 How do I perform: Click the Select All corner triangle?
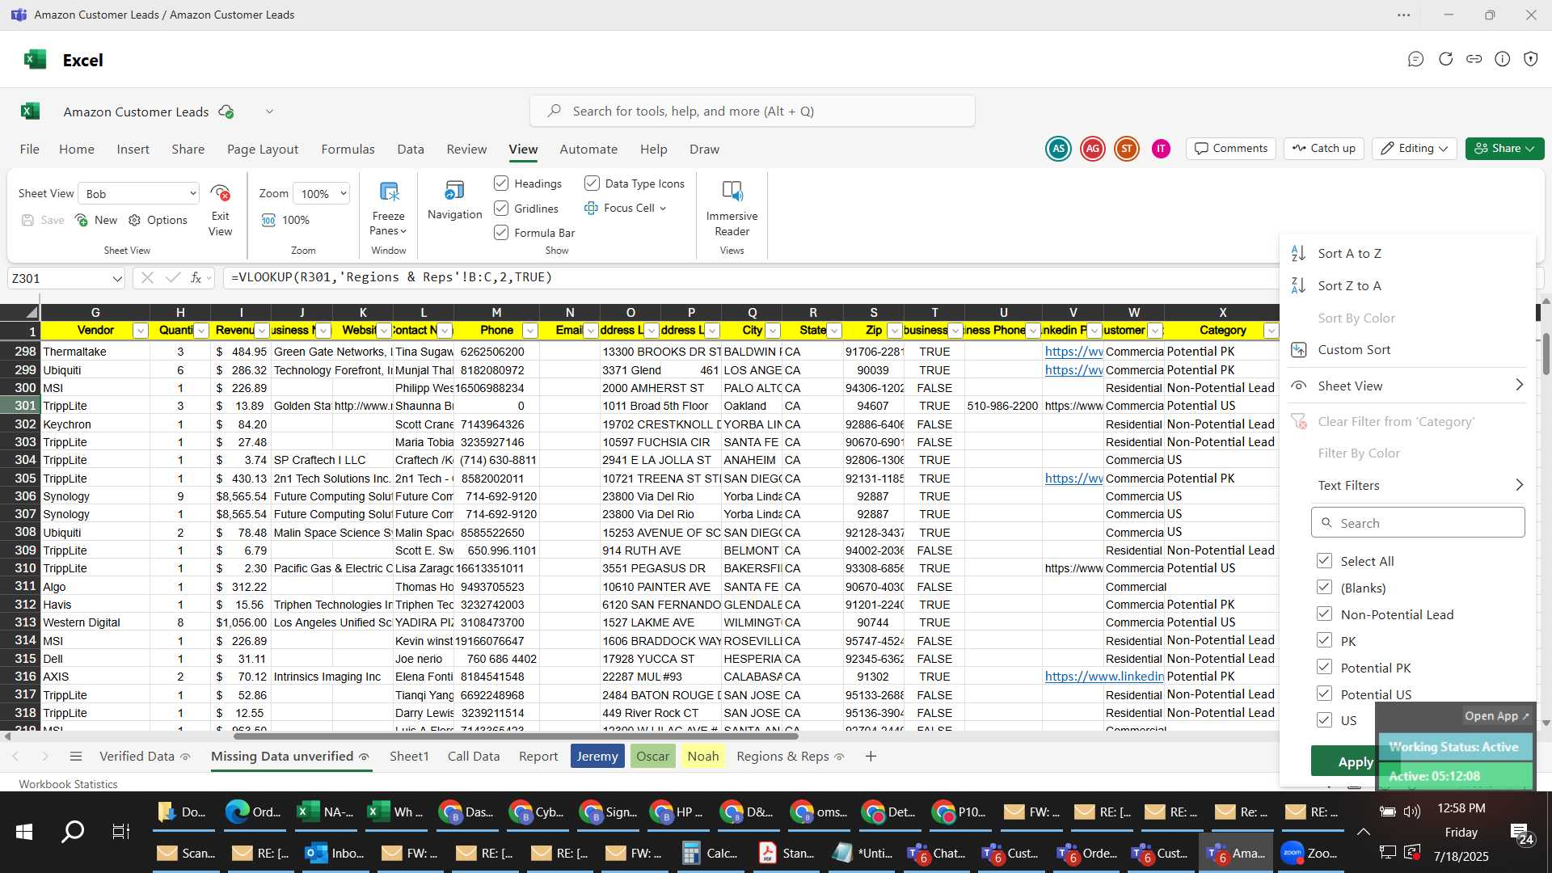pyautogui.click(x=31, y=312)
